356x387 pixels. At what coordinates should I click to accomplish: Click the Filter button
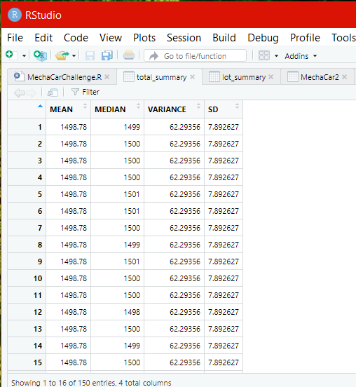point(85,92)
